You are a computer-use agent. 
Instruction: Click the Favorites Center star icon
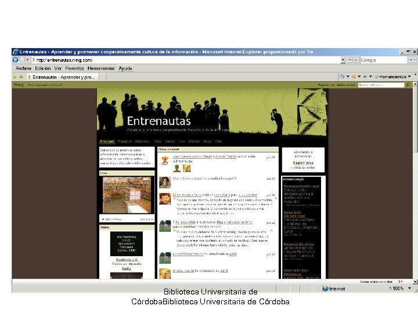tap(15, 77)
